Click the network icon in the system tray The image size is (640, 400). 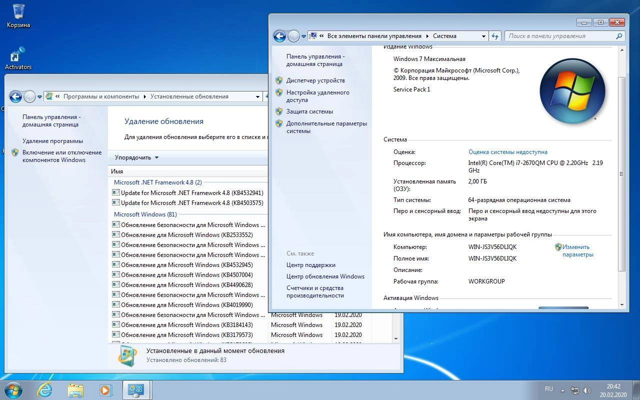click(x=575, y=390)
